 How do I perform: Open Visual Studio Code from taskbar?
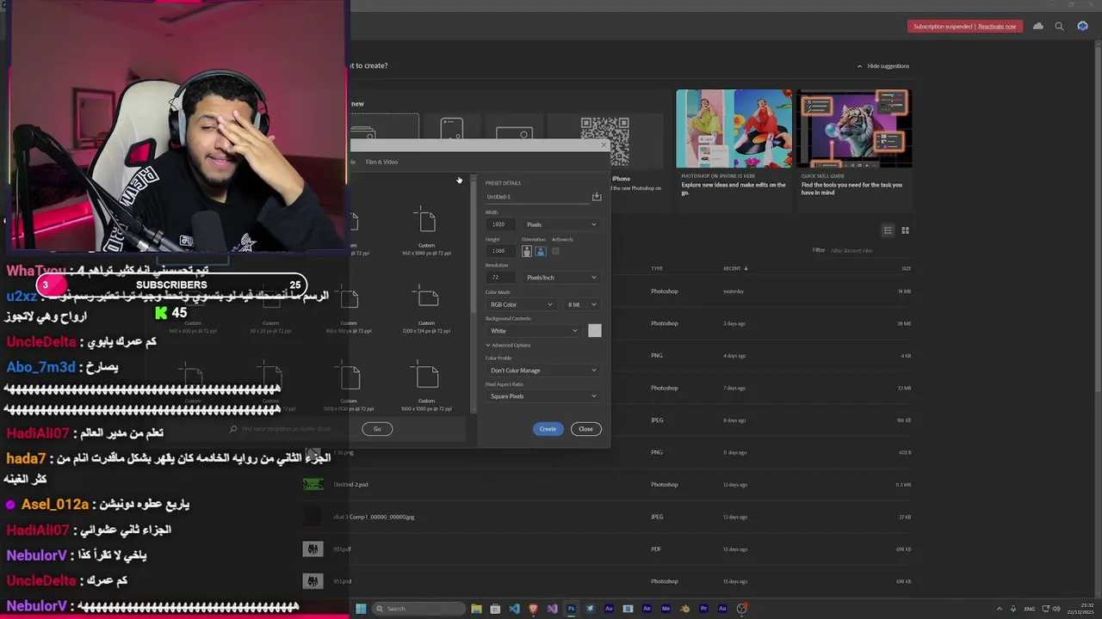click(514, 609)
